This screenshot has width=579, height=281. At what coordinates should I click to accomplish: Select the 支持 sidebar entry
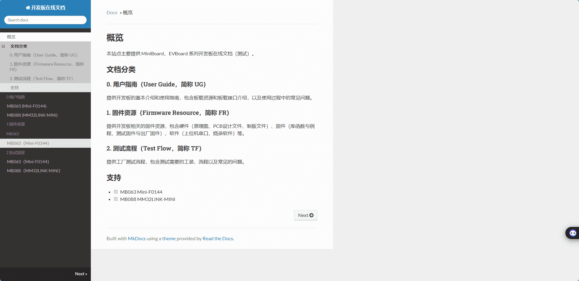pos(15,88)
